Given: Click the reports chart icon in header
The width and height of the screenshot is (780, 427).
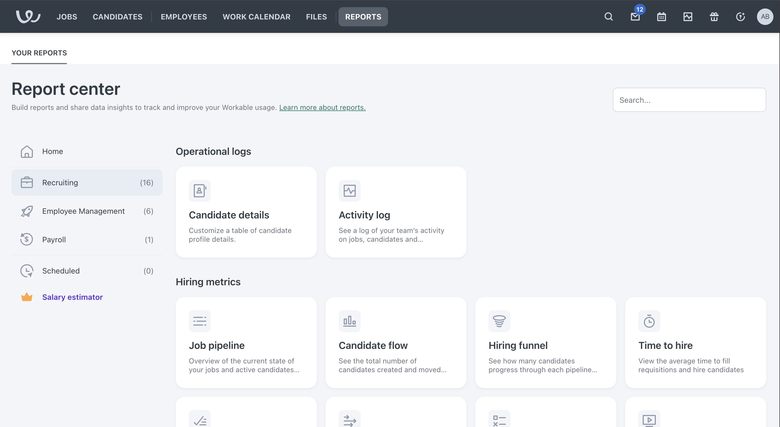Looking at the screenshot, I should click(x=688, y=17).
